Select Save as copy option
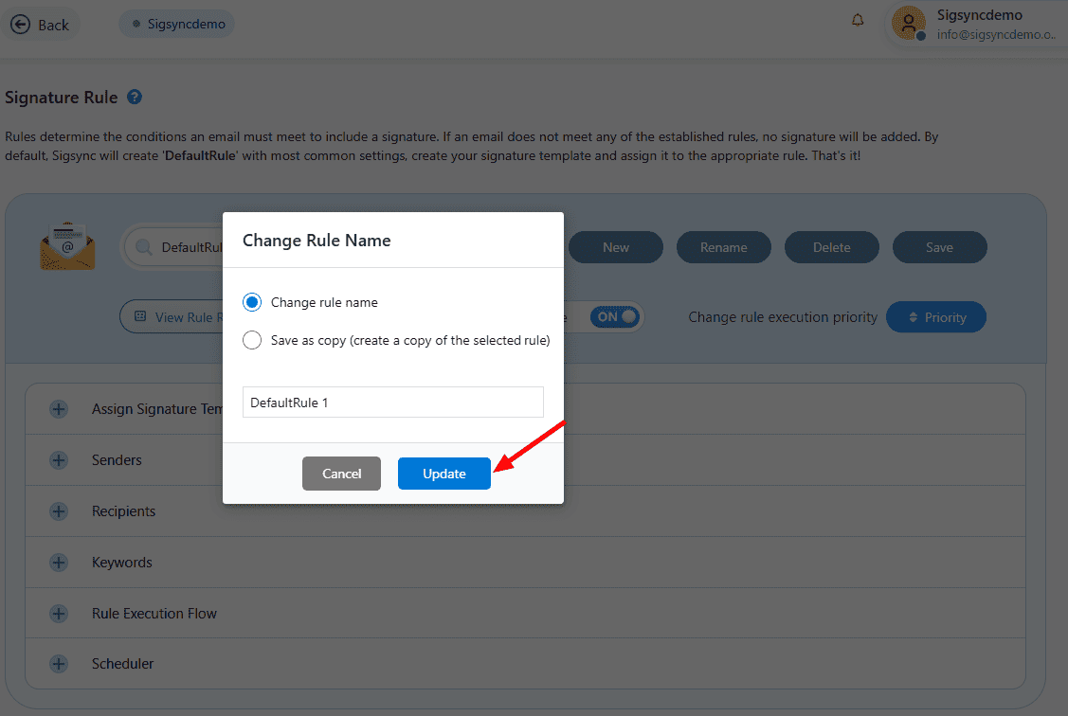Image resolution: width=1068 pixels, height=716 pixels. (251, 339)
